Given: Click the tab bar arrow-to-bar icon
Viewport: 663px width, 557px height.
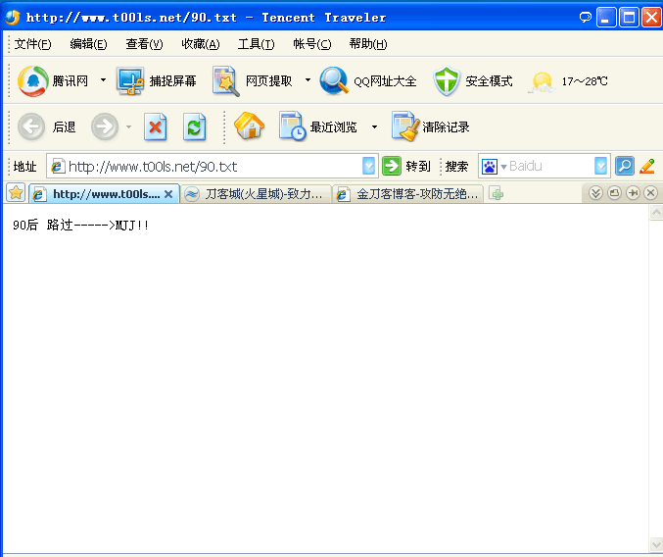Looking at the screenshot, I should point(633,193).
